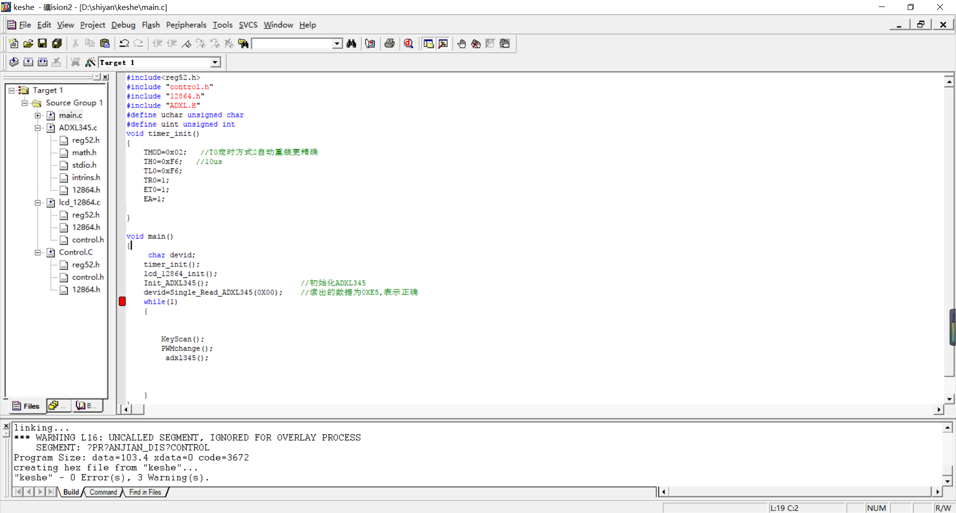Screen dimensions: 956x513
Task: Select main.c in project tree
Action: 71,115
